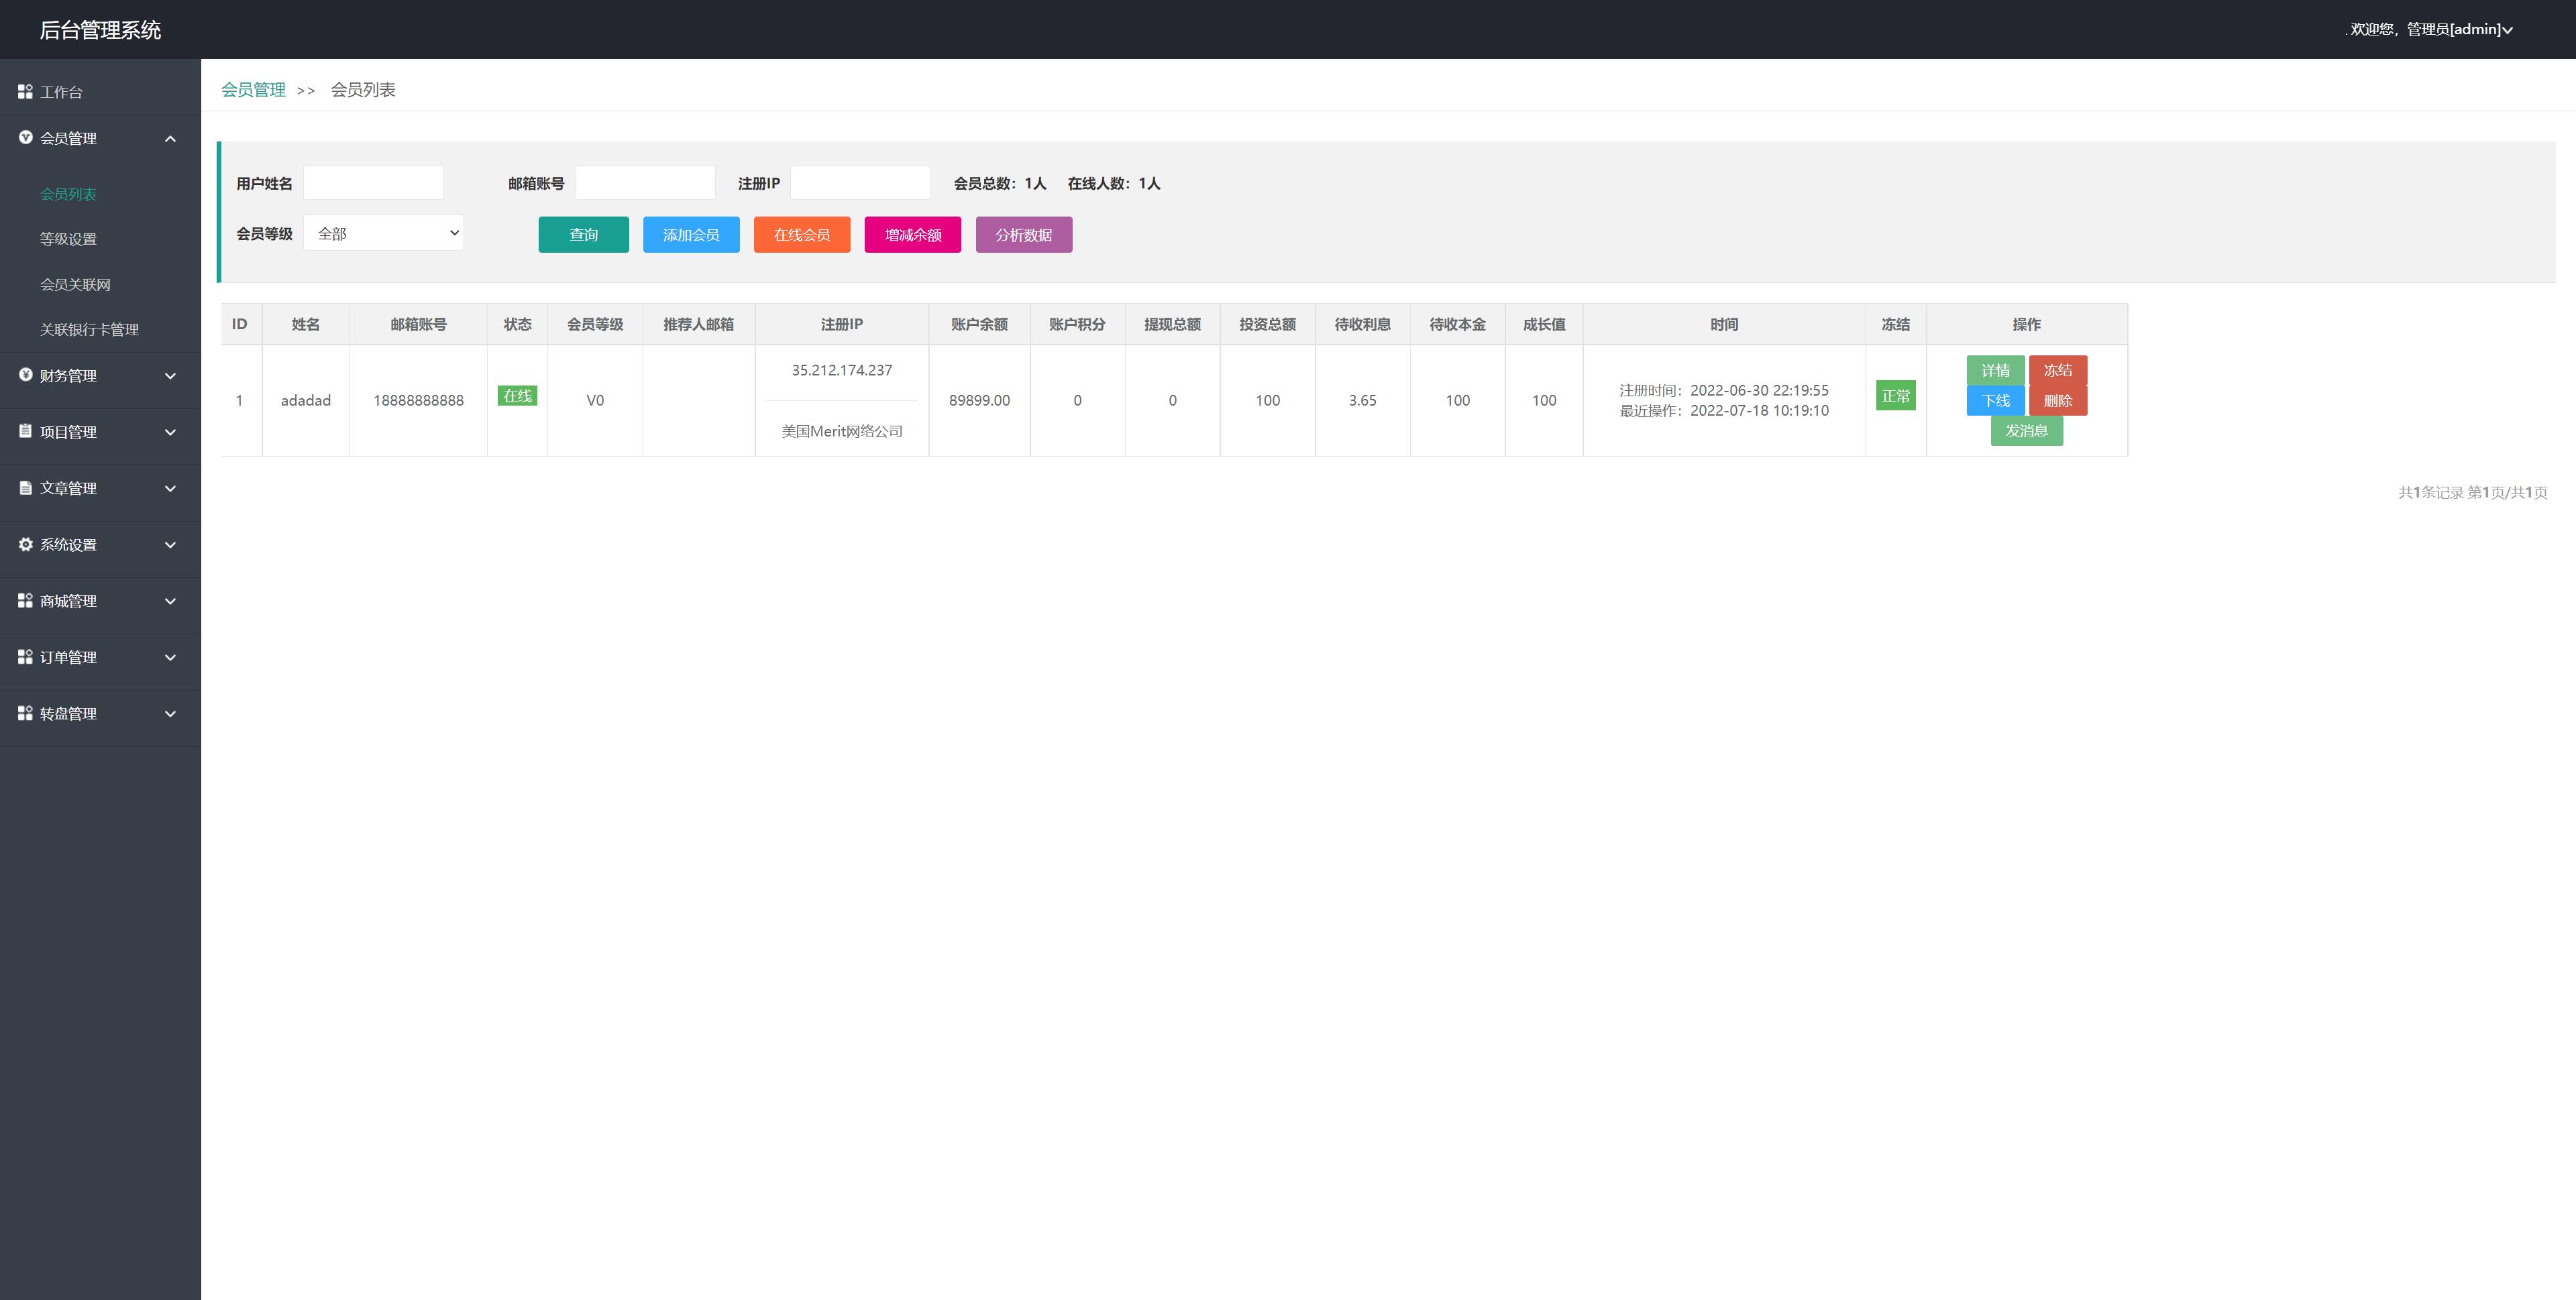Expand the admin user dropdown at top right
Screen dimensions: 2576x1300
pos(2507,30)
